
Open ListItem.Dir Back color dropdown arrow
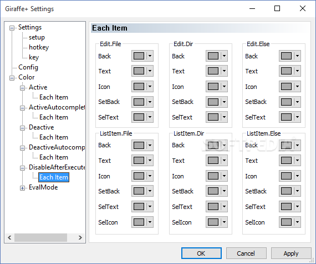[x=224, y=145]
